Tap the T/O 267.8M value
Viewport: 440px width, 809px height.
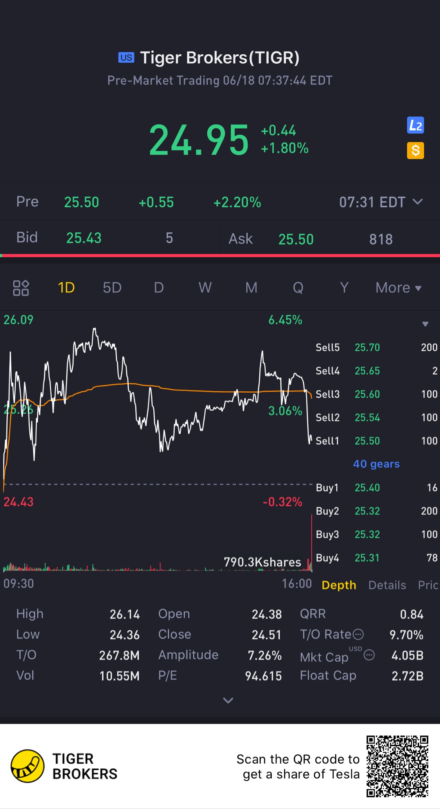119,655
